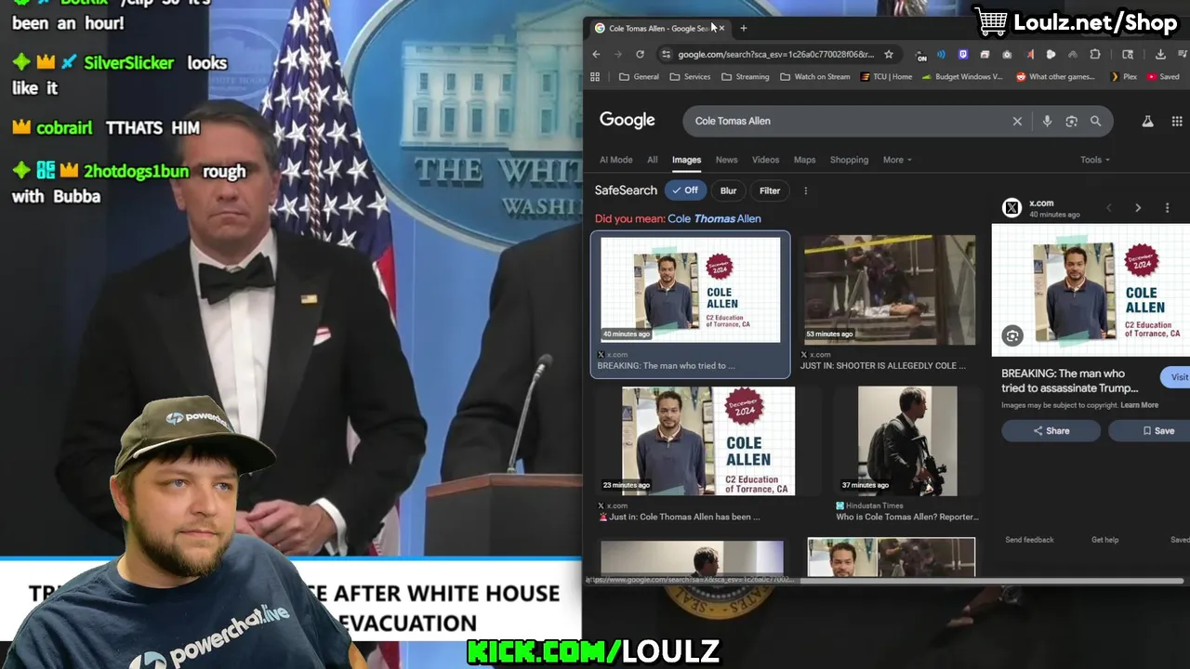
Task: Expand the Tools dropdown
Action: click(x=1095, y=160)
